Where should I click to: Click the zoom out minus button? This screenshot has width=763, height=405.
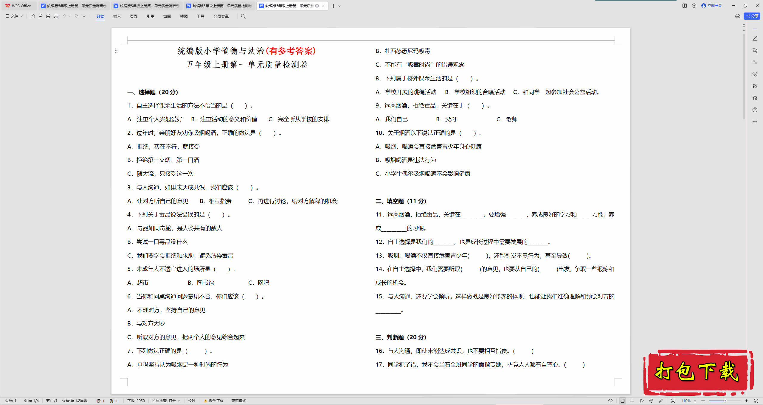pos(703,401)
